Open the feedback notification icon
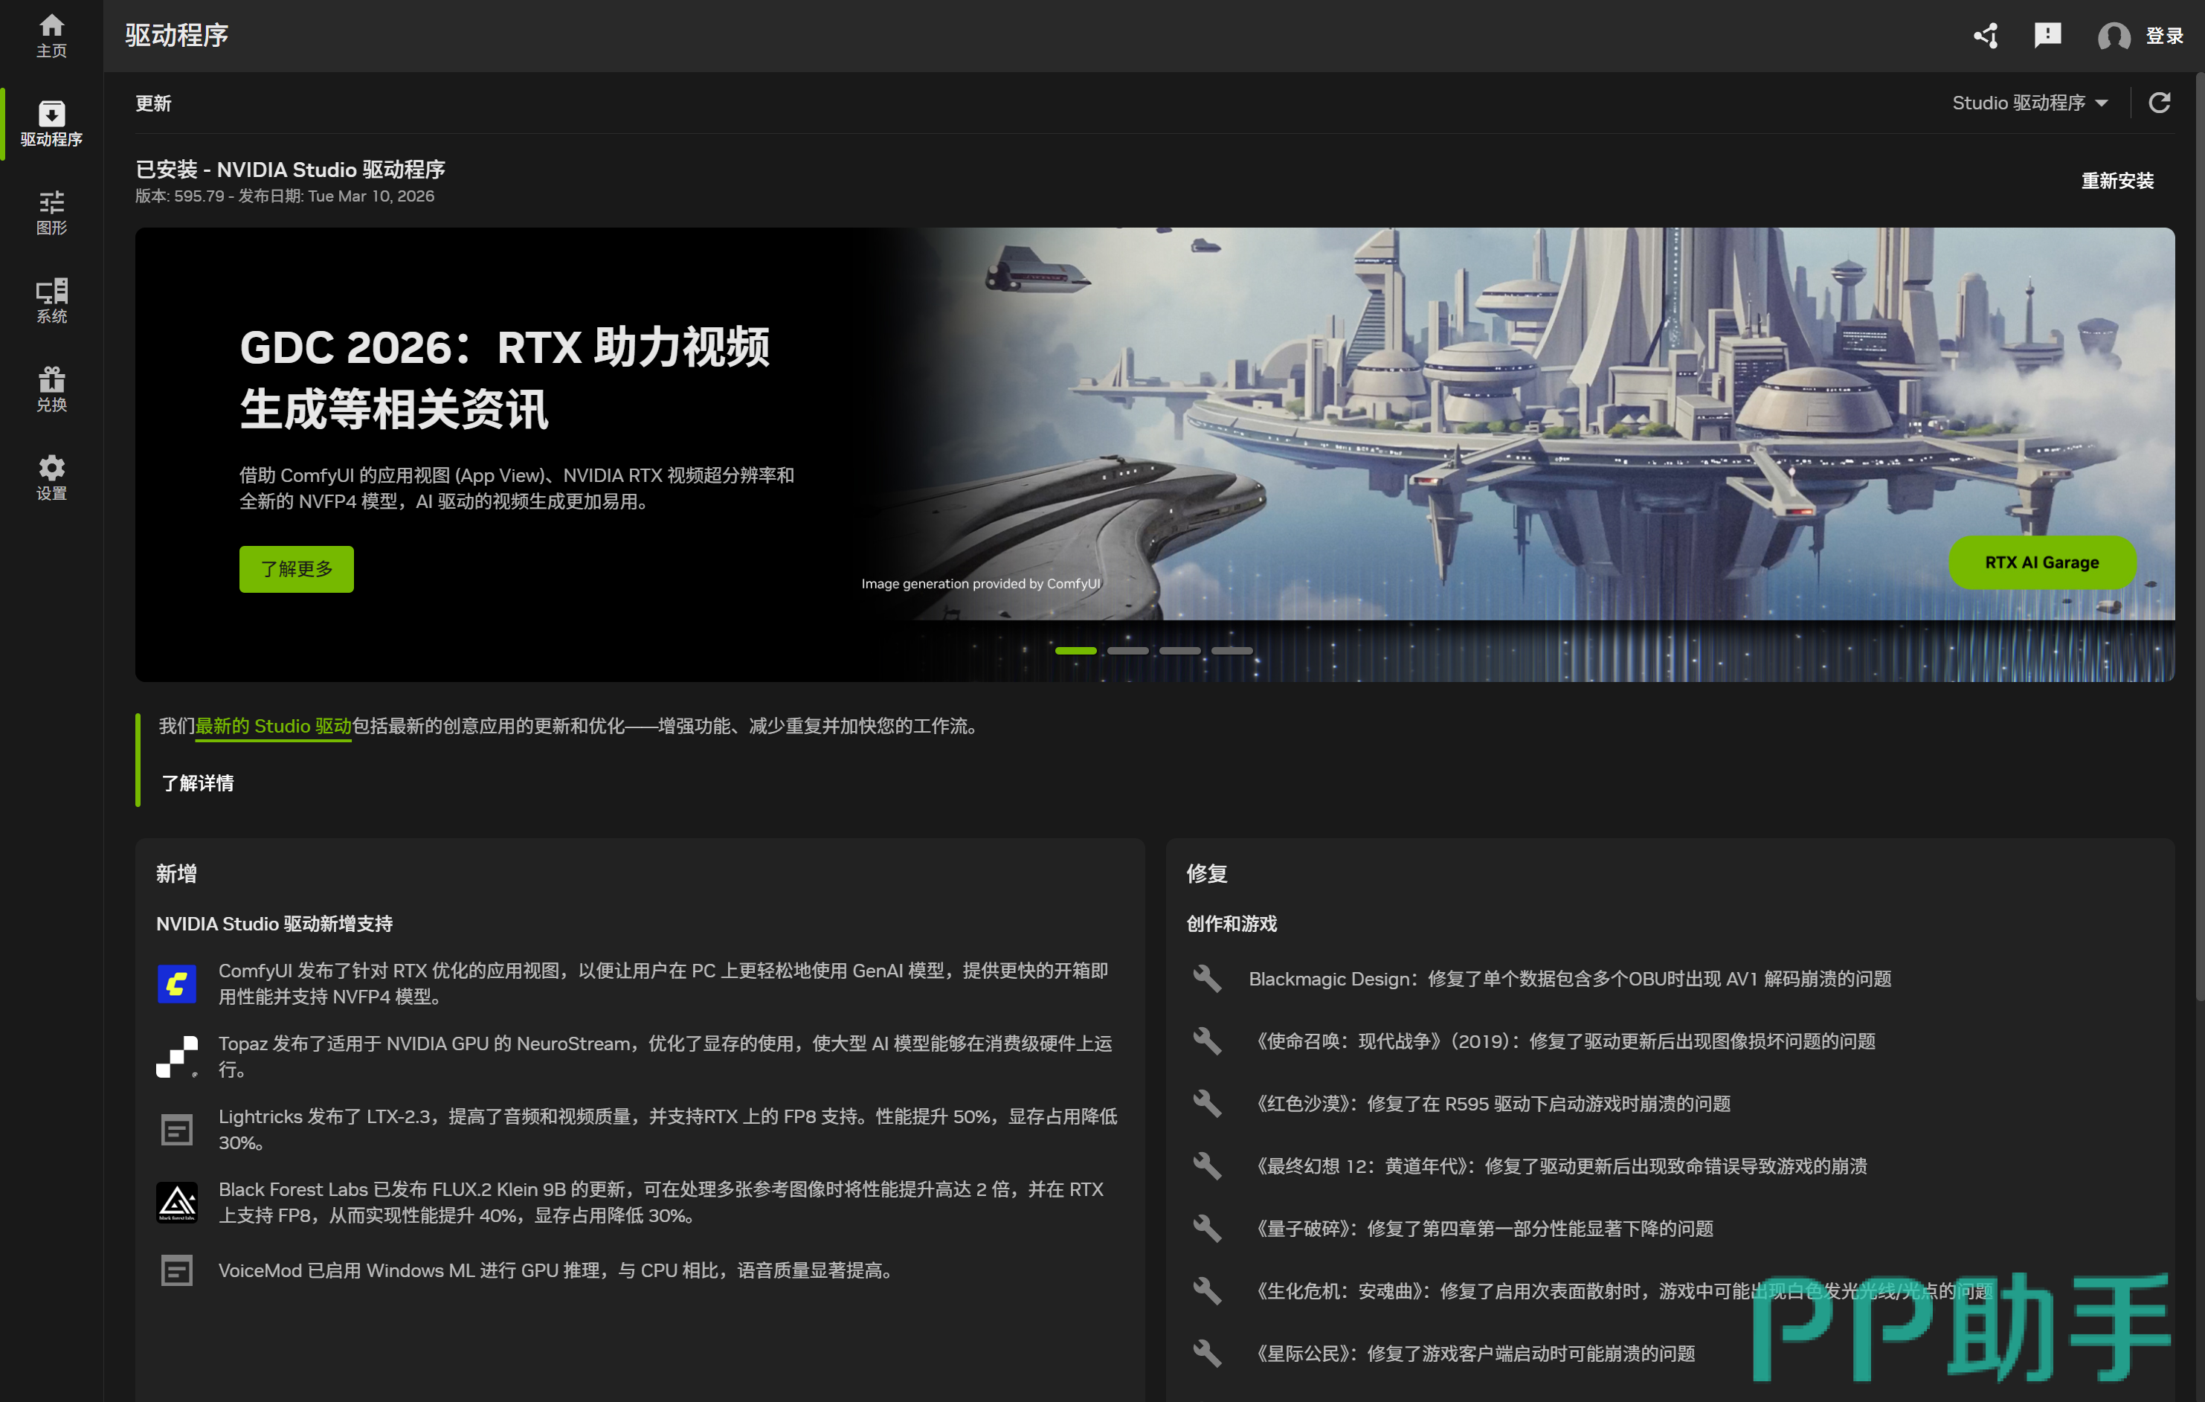This screenshot has width=2205, height=1402. coord(2047,36)
